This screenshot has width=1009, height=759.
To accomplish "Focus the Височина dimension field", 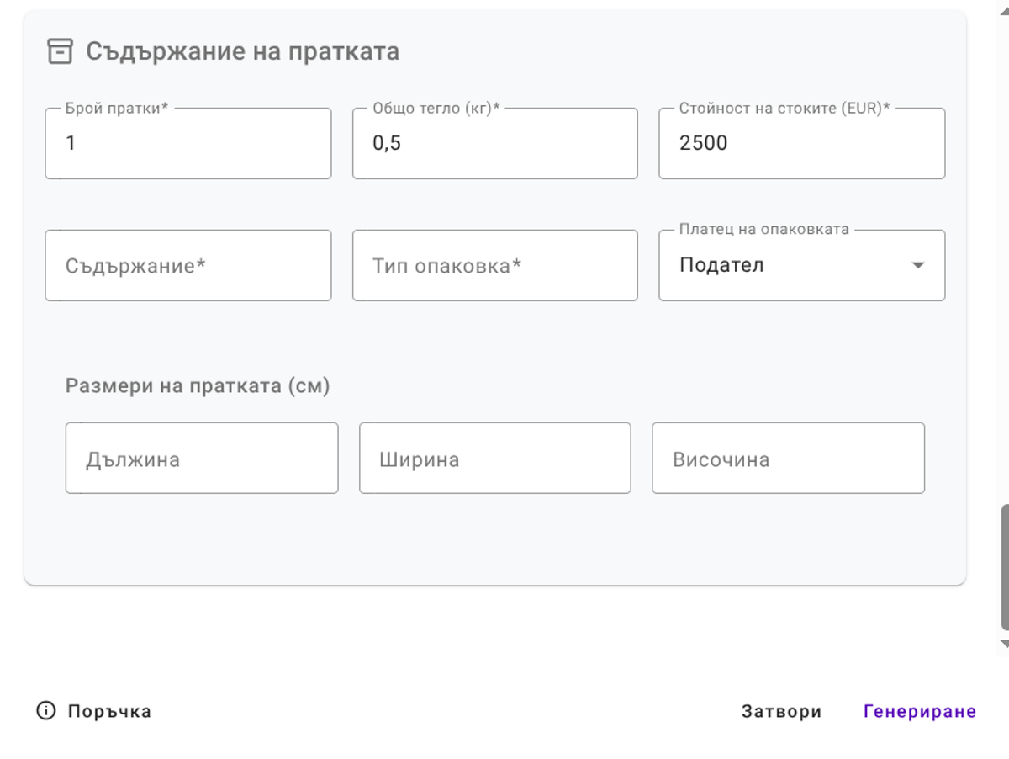I will tap(788, 458).
